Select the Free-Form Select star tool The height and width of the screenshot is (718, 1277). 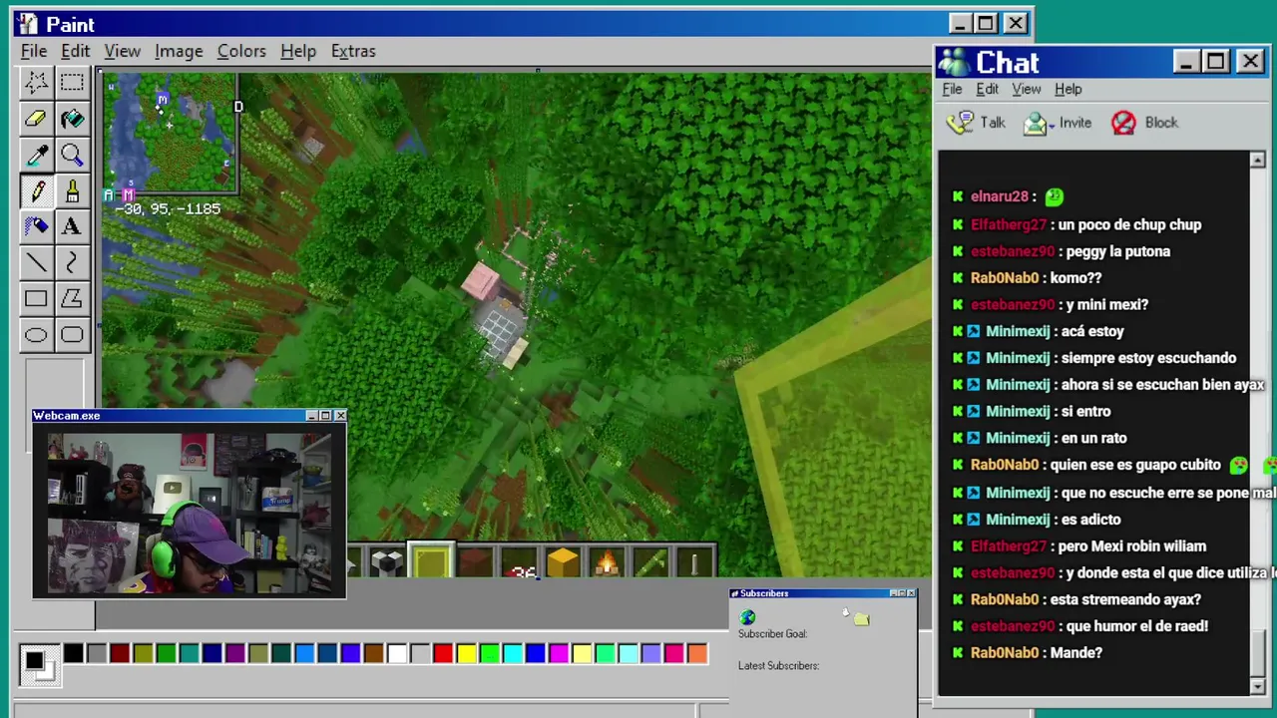point(36,83)
